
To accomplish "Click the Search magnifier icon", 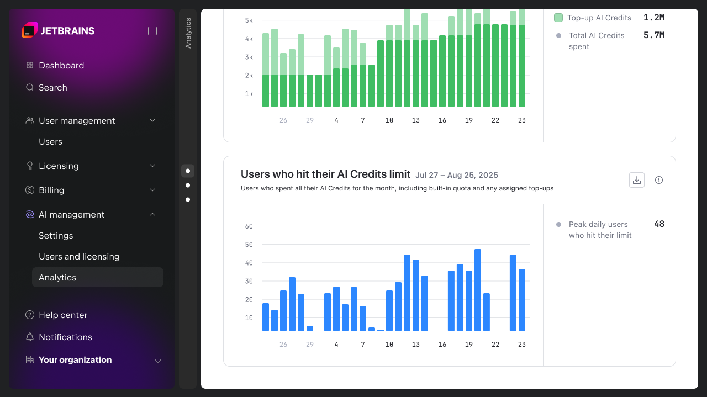I will point(30,87).
